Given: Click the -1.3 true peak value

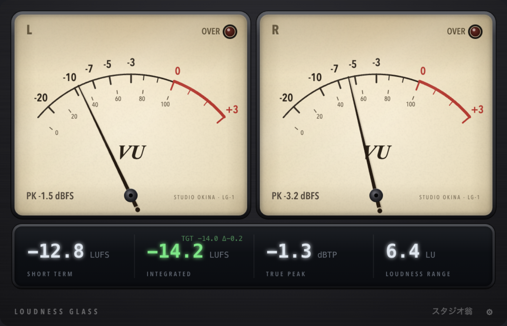Looking at the screenshot, I should 289,251.
